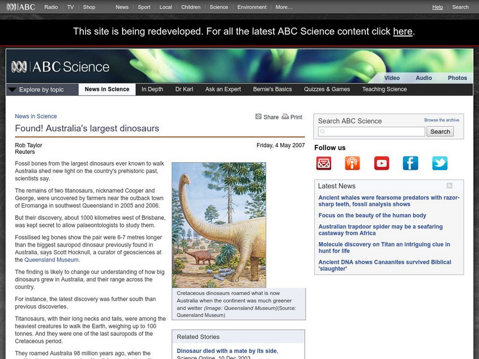Screen dimensions: 479x359
Task: Open Dinosaur died with a mate story
Action: click(228, 351)
